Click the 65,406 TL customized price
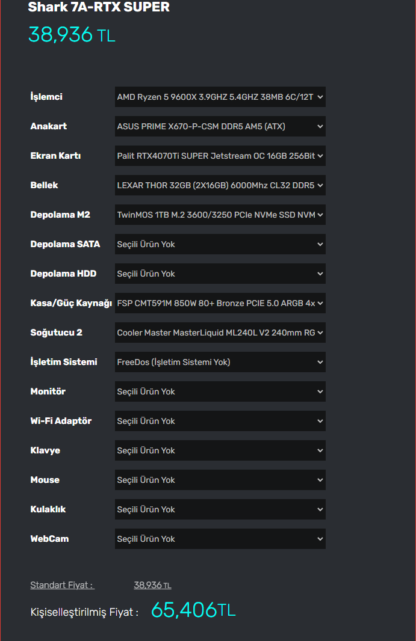 193,610
